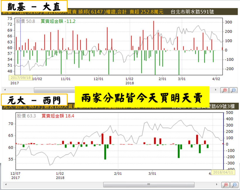Click the 4/02 axis label on upper chart
240x190 pixels.
pyautogui.click(x=216, y=79)
